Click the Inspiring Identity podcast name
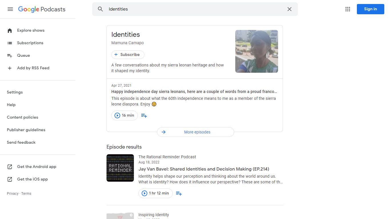390x219 pixels. click(x=154, y=215)
